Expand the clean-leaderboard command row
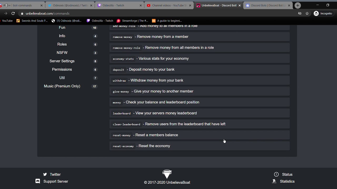This screenshot has height=189, width=337. (x=200, y=124)
